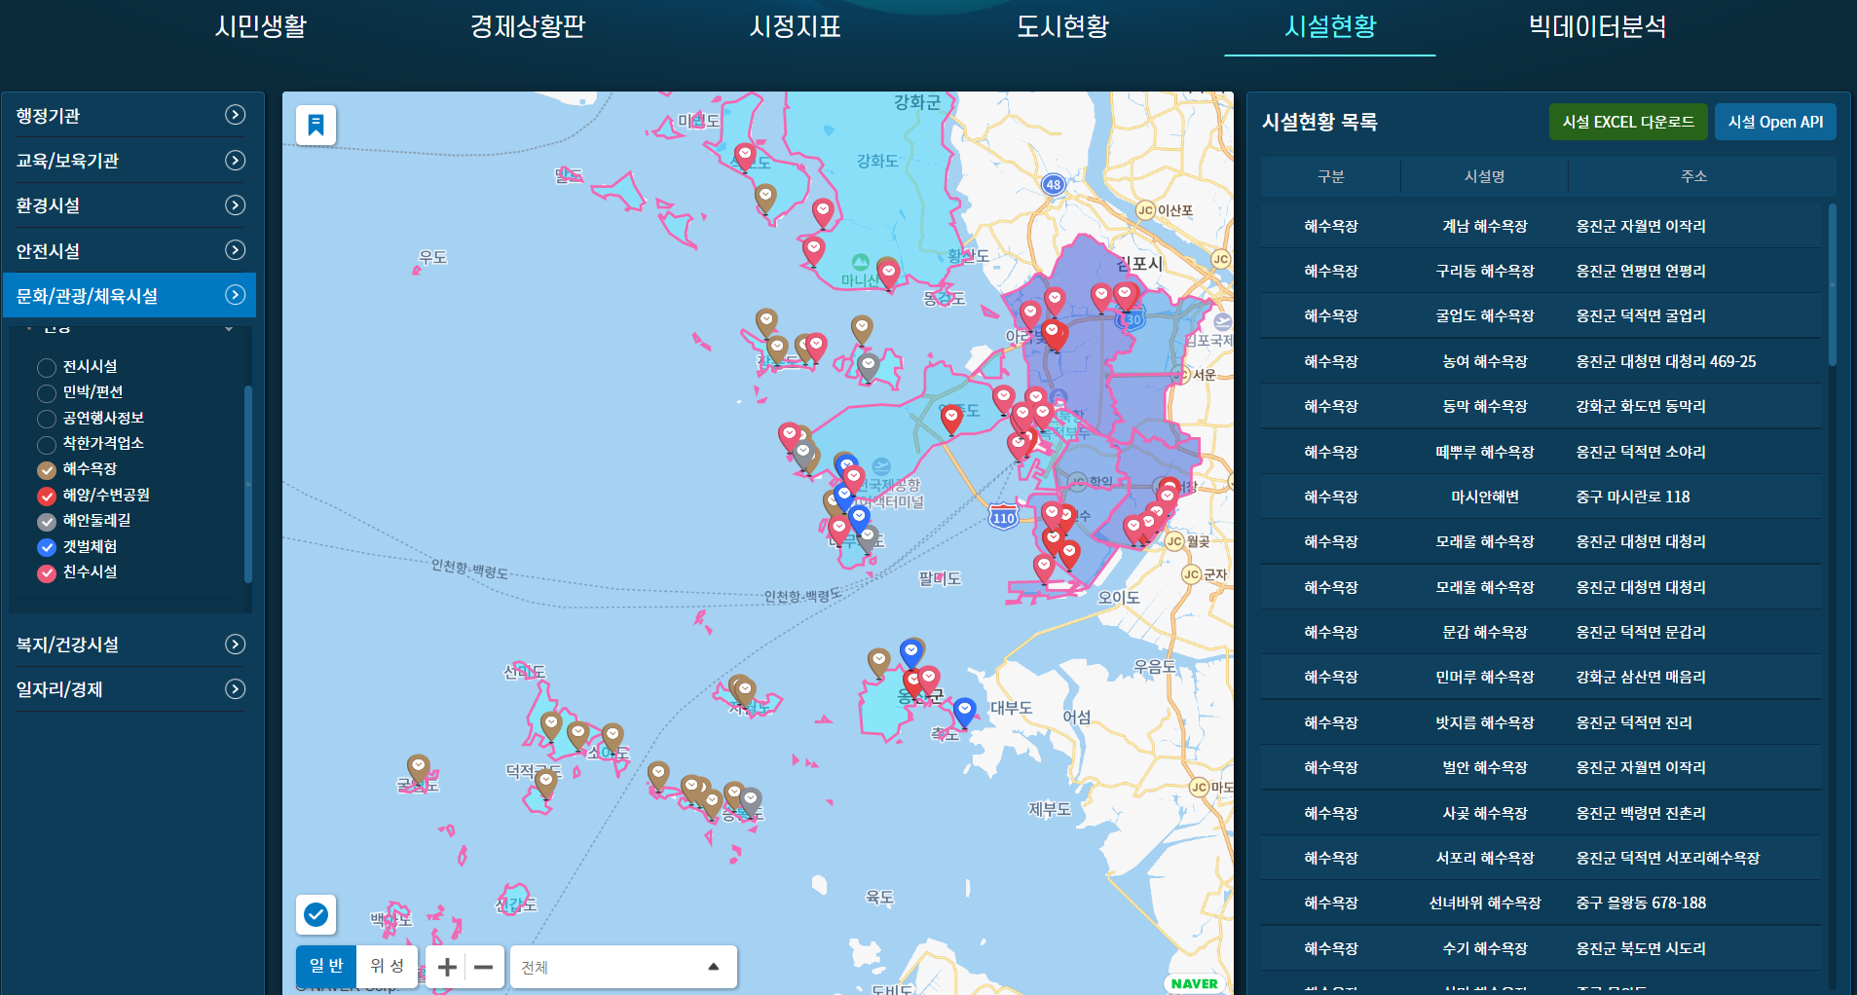Open the 시정지표 tab

tap(795, 26)
